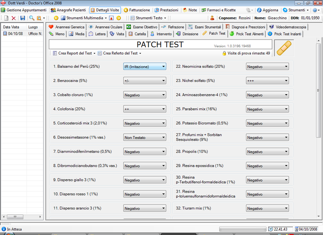Screen dimensions: 323x235
Task: Open the Strumenti Testo dropdown menu
Action: point(148,18)
